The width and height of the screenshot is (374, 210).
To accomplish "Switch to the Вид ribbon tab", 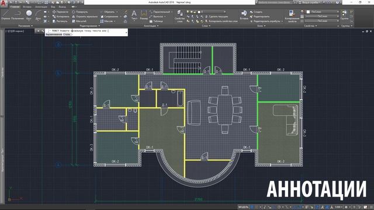I will click(53, 7).
